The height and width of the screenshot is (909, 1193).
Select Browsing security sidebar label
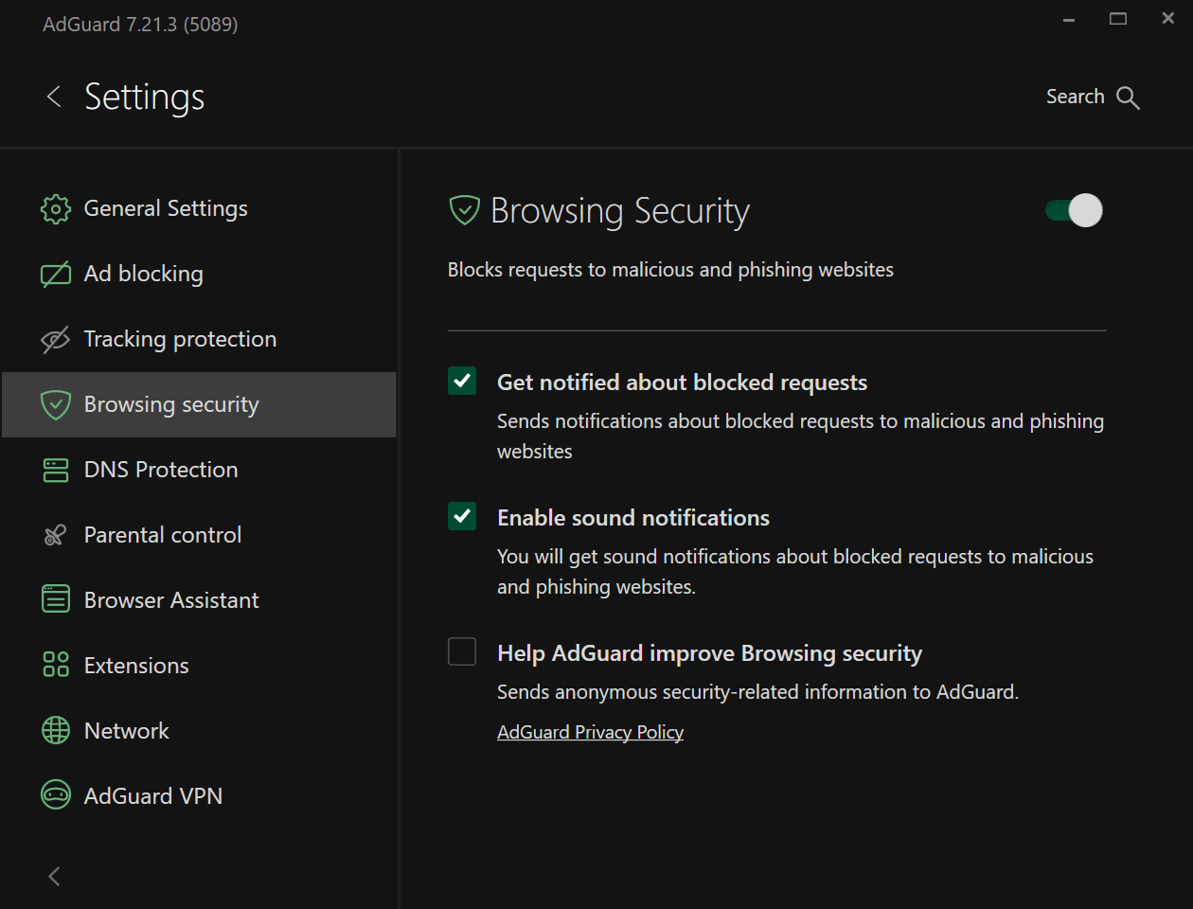pos(171,405)
